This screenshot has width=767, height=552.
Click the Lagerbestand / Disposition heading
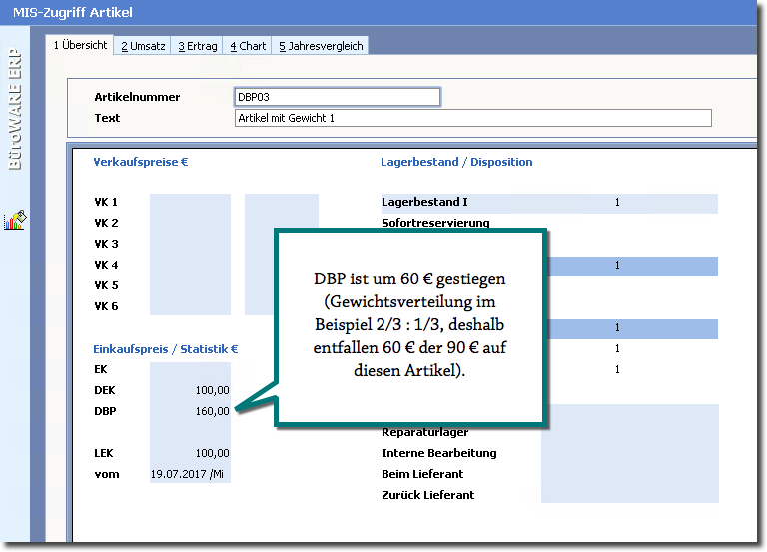(456, 162)
